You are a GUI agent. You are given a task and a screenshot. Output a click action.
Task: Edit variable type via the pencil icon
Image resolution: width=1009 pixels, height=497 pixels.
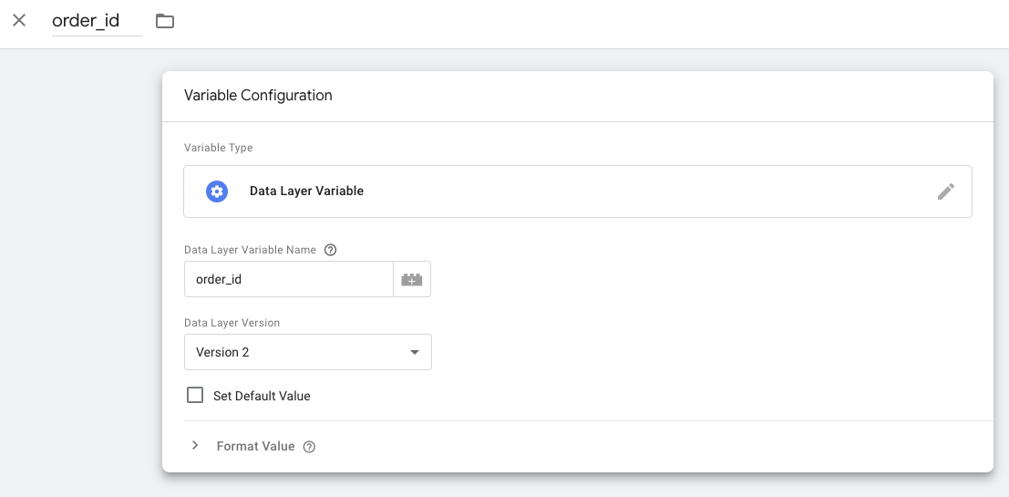tap(945, 192)
